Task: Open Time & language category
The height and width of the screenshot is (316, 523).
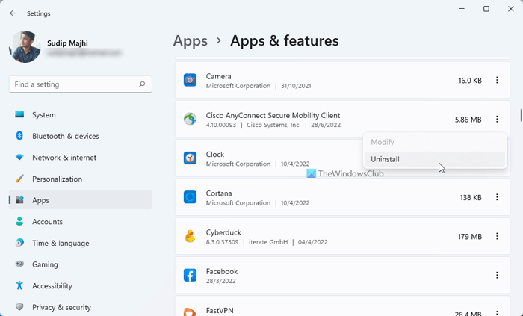Action: point(81,243)
